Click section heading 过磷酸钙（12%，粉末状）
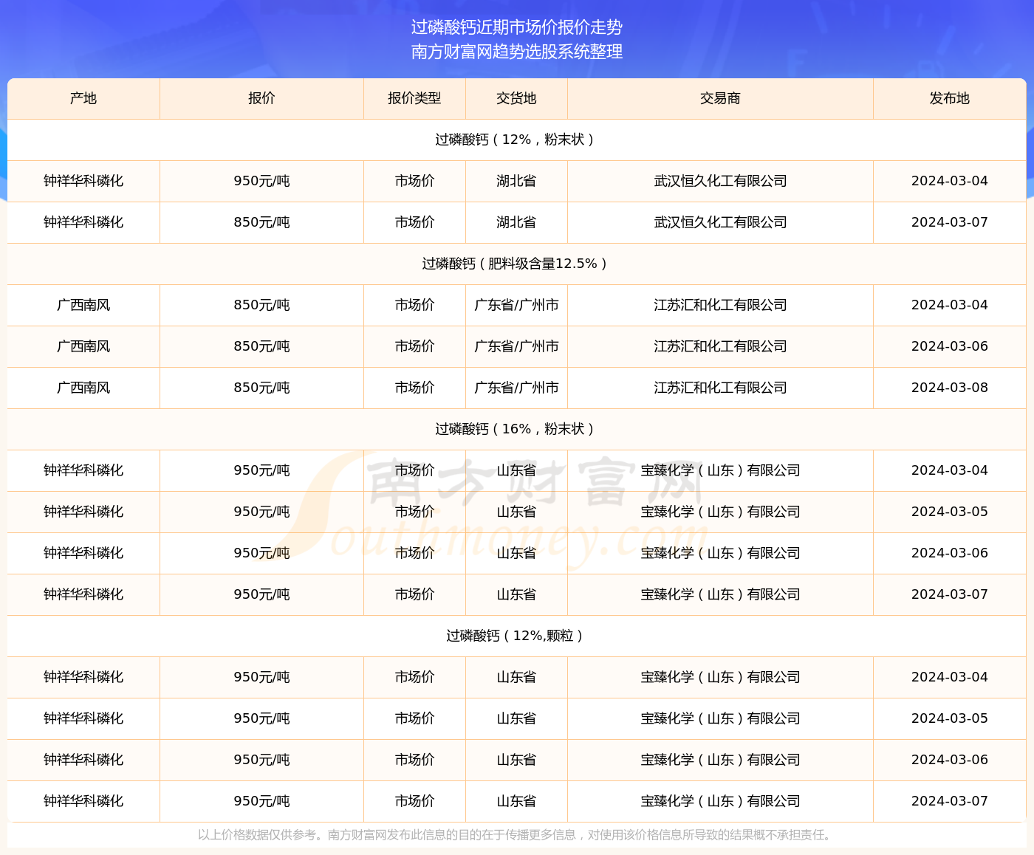Viewport: 1034px width, 855px height. pos(517,140)
